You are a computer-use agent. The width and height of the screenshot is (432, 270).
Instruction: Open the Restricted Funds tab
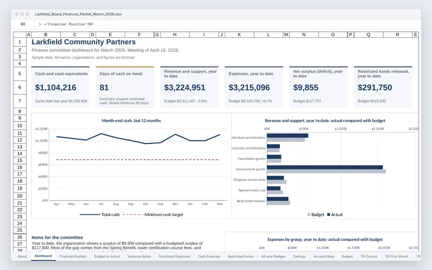tap(240, 256)
